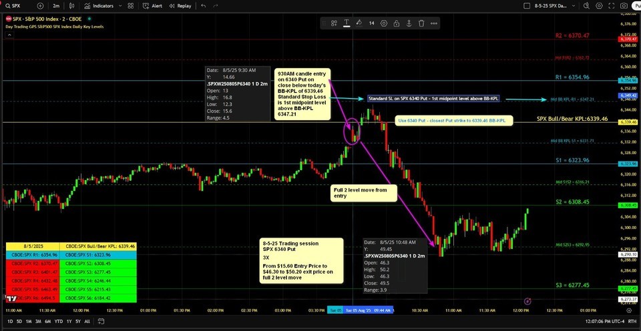
Task: Start bar Replay mode
Action: point(180,6)
